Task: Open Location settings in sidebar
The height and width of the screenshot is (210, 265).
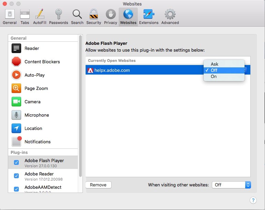Action: (33, 129)
